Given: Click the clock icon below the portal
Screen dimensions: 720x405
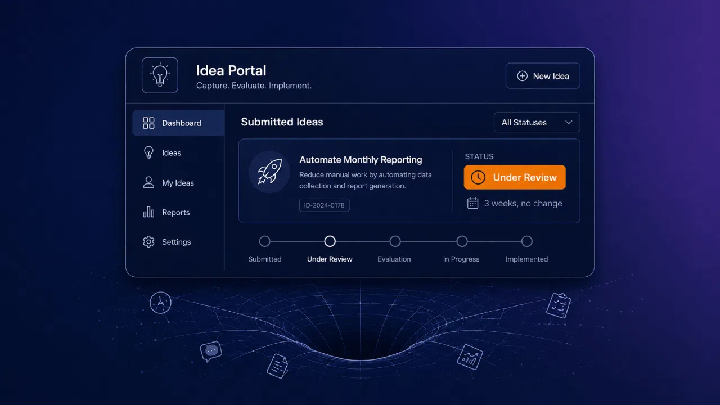Looking at the screenshot, I should click(160, 303).
